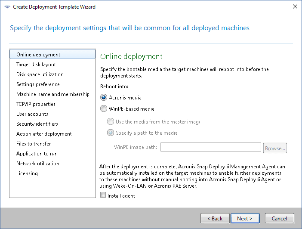Click Browse for WinPE image
This screenshot has height=229, width=302.
pyautogui.click(x=275, y=148)
